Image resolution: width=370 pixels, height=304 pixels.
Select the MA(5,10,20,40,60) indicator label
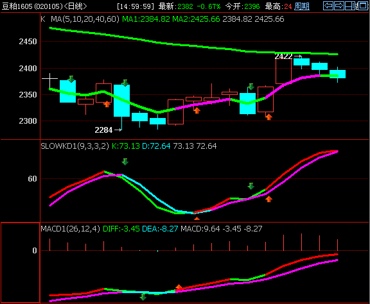coord(85,19)
